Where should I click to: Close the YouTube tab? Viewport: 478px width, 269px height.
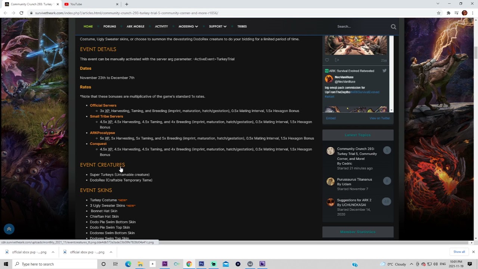tap(117, 4)
